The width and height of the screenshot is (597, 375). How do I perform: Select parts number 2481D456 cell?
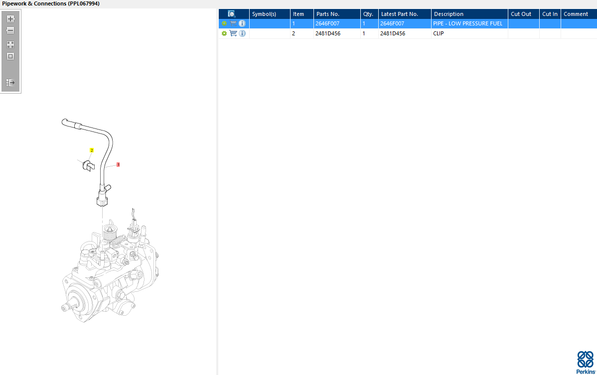coord(337,33)
